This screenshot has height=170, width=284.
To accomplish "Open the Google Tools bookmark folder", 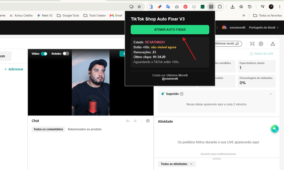I will 68,16.
